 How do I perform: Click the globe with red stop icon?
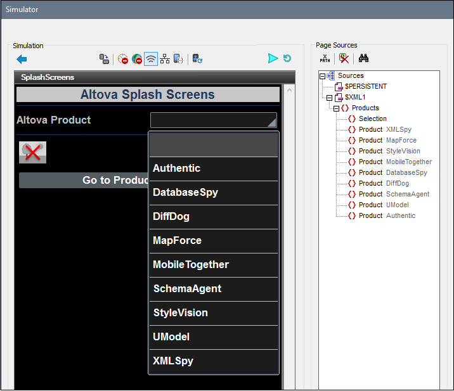(x=137, y=59)
